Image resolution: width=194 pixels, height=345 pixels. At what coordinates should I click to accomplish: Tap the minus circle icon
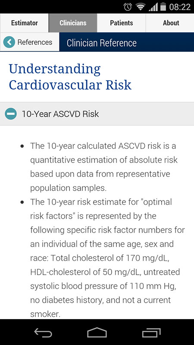pyautogui.click(x=10, y=114)
